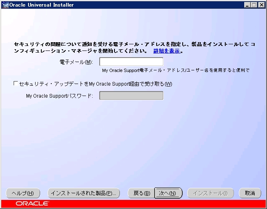267x209 pixels.
Task: Click the My Oracle Supportパスワード label
Action: 60,96
